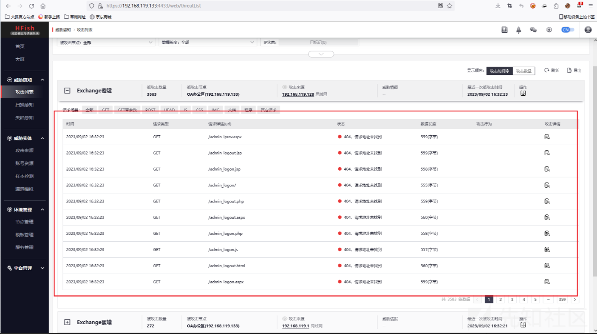
Task: Open the QR code icon in address bar
Action: (440, 6)
